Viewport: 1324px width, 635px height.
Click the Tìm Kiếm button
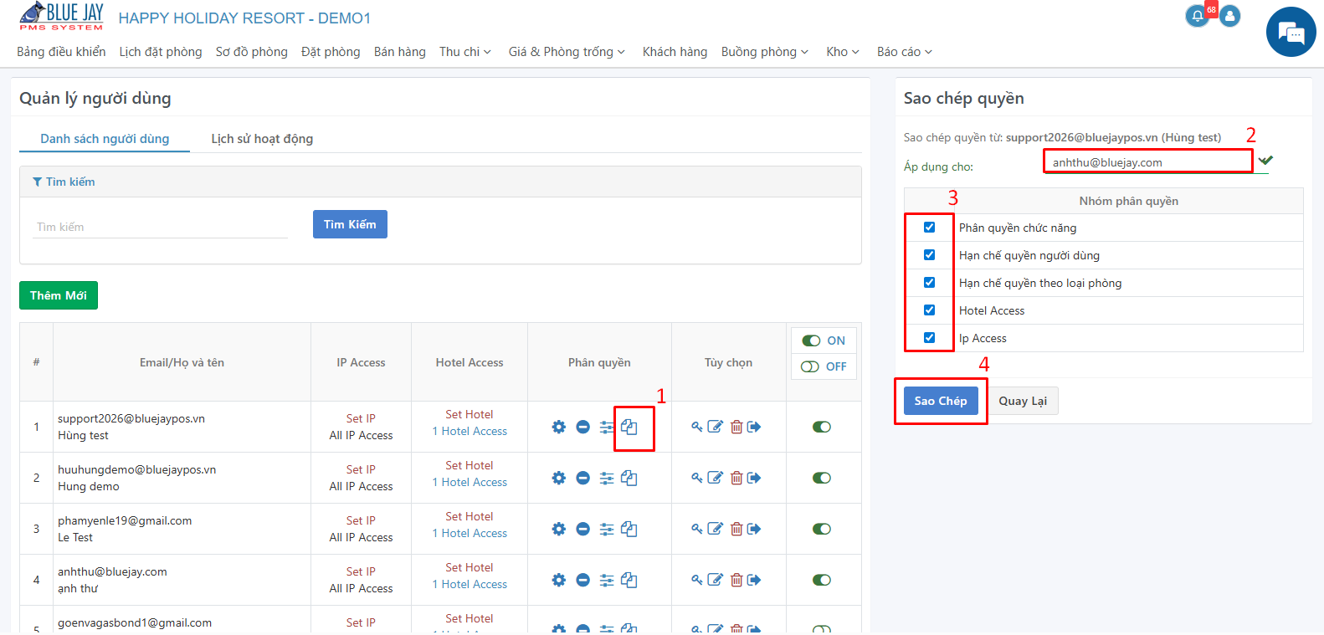[x=350, y=224]
